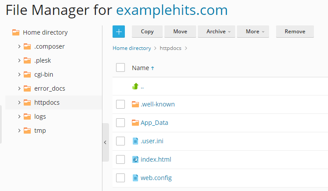Click the Remove button
This screenshot has width=328, height=191.
[295, 32]
